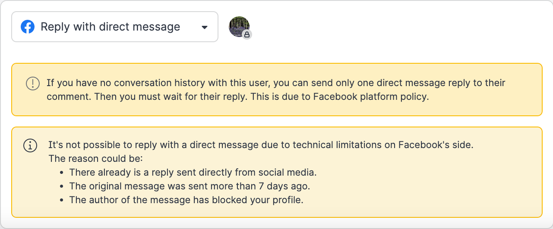Click "The reason could be:" text
Image resolution: width=553 pixels, height=229 pixels.
pyautogui.click(x=95, y=158)
